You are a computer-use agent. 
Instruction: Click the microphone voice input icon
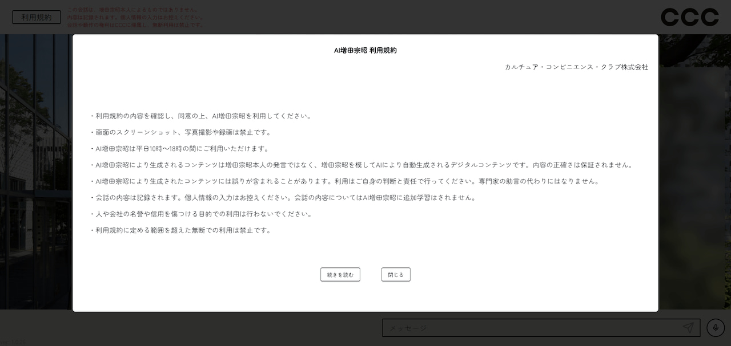tap(716, 328)
